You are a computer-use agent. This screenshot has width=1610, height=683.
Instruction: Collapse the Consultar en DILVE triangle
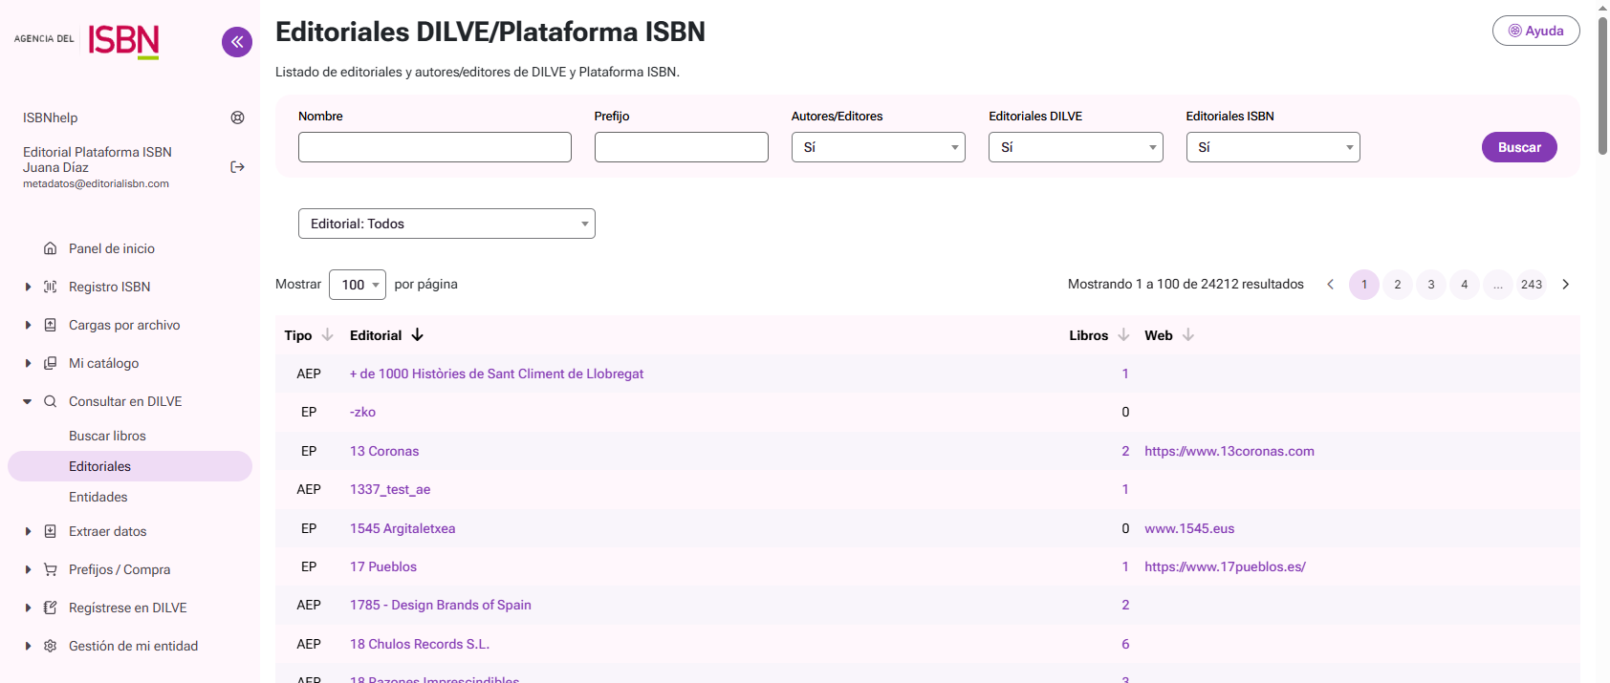(x=28, y=401)
